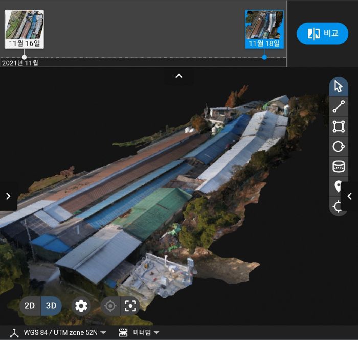Select the polygon area measurement tool
Screen dimensions: 358x340
coord(338,126)
